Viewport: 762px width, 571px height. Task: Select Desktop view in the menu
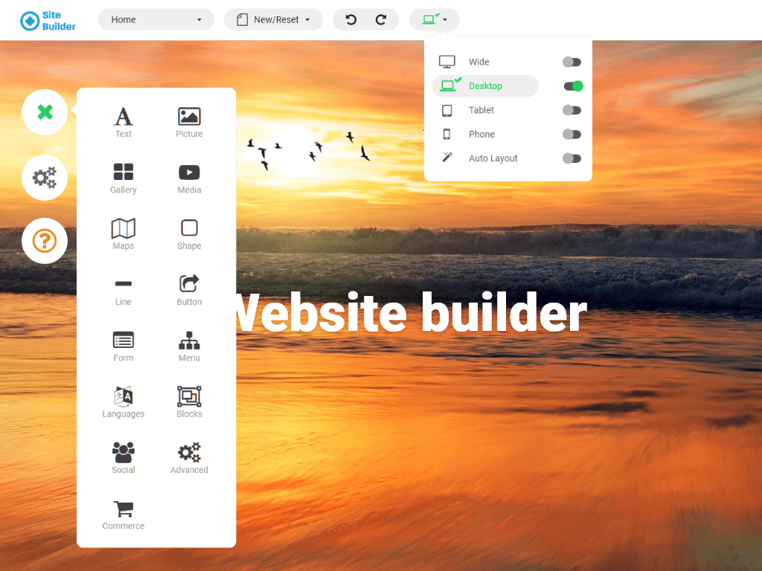point(485,86)
